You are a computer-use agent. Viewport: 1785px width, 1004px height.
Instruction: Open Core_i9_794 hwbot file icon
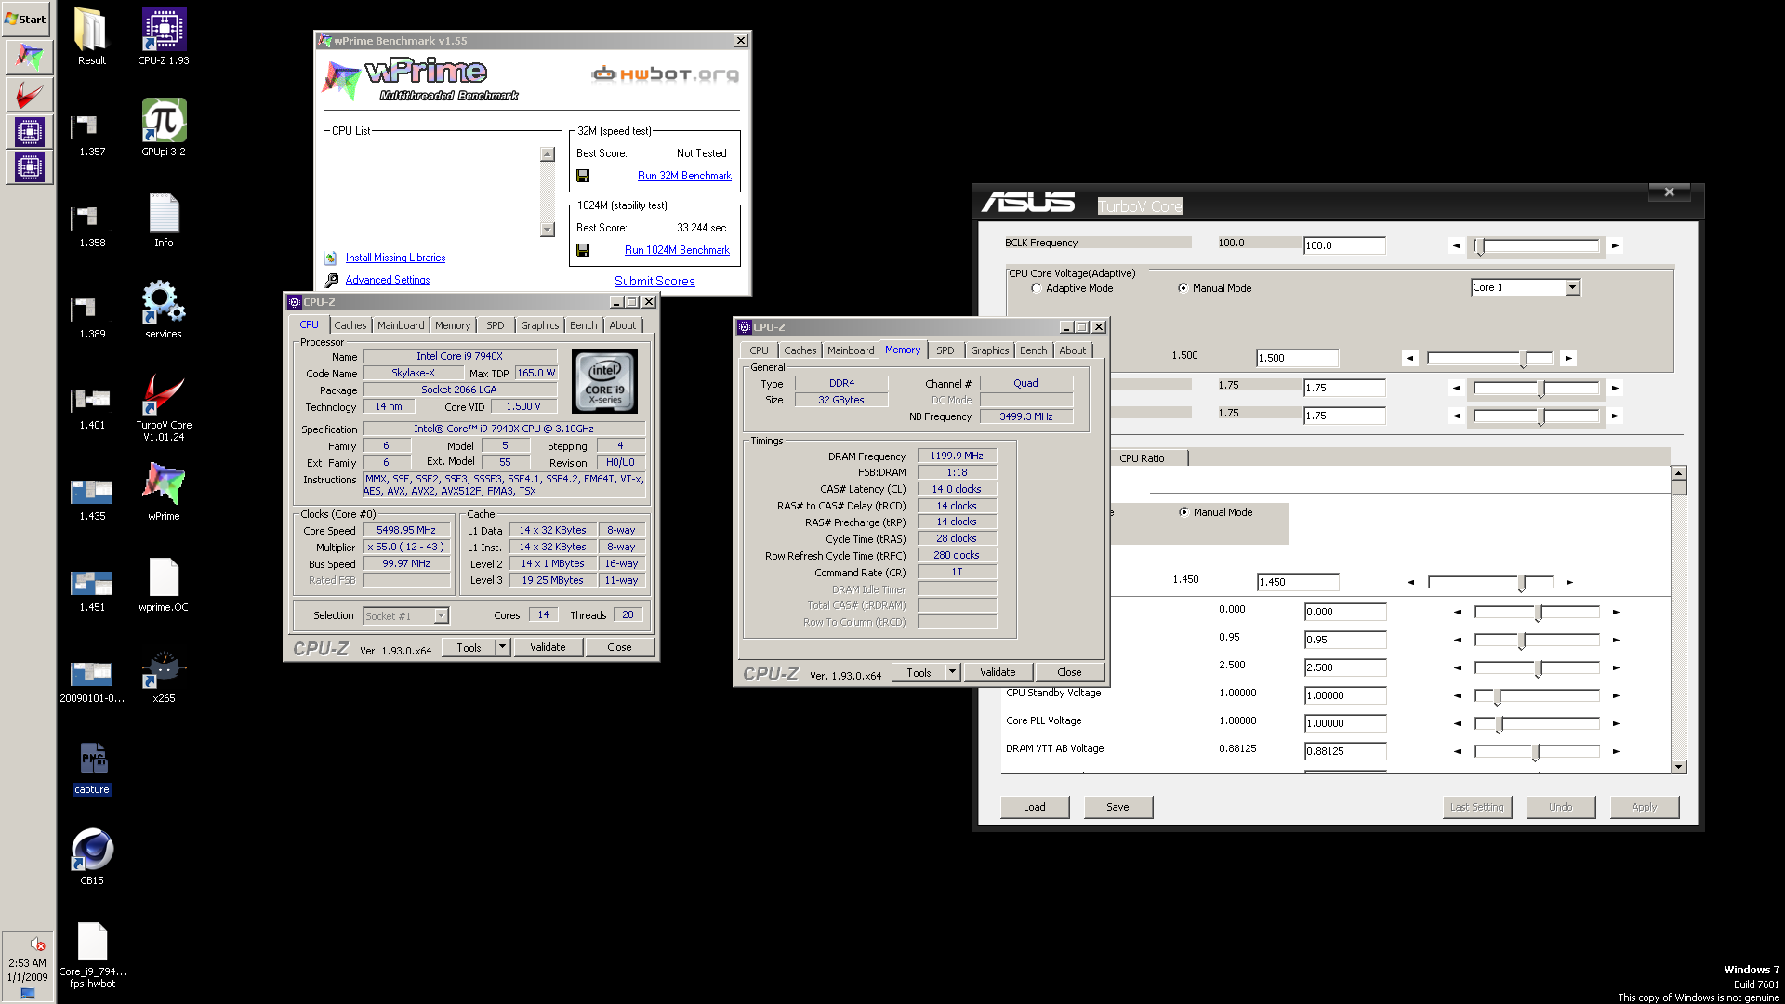[x=92, y=954]
